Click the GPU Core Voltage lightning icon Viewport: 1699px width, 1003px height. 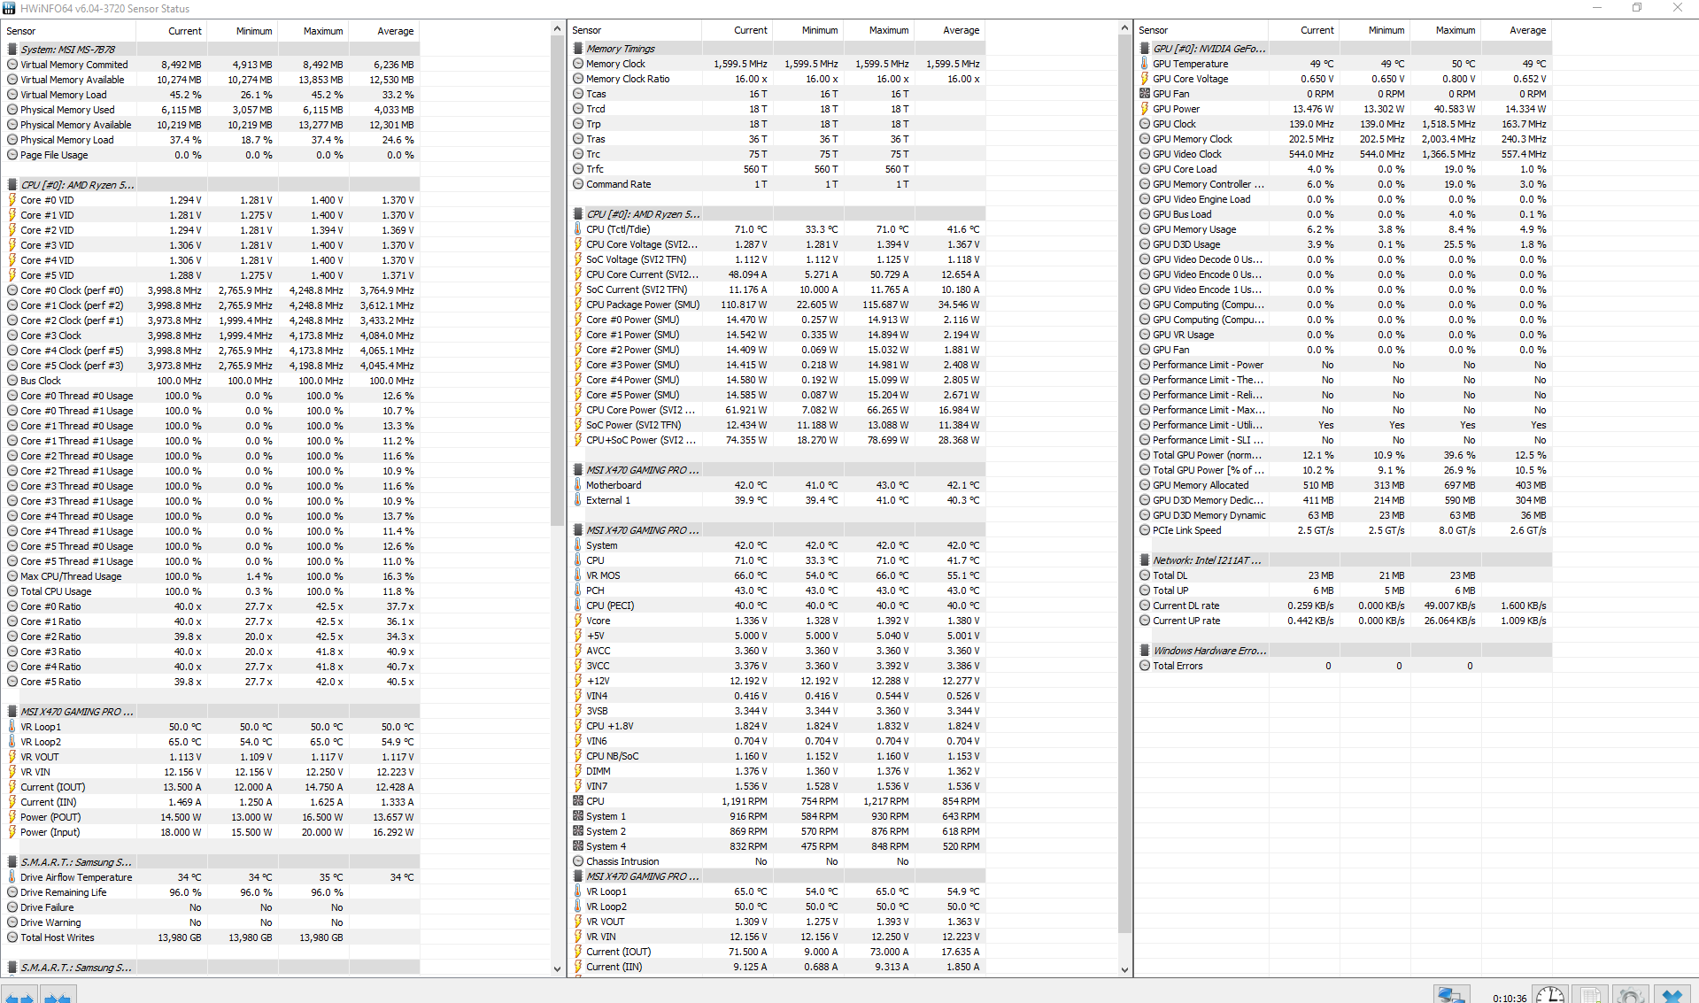point(1145,79)
